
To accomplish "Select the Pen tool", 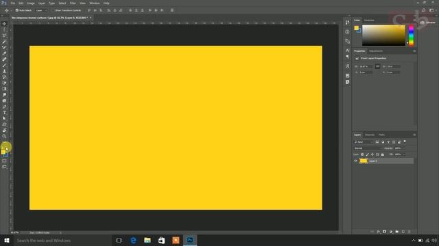I will (x=4, y=107).
